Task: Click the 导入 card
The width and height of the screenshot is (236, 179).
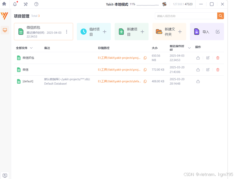Action: (207, 32)
